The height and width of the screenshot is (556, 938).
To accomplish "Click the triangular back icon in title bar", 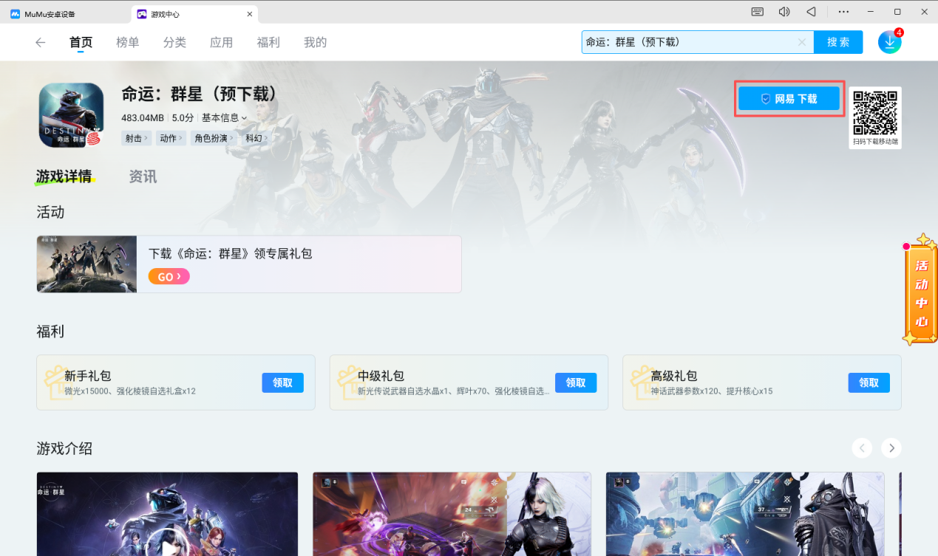I will [811, 13].
